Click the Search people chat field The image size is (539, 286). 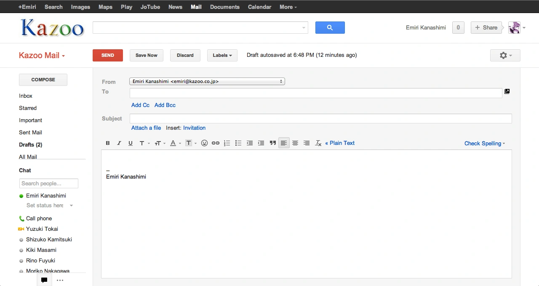(49, 184)
